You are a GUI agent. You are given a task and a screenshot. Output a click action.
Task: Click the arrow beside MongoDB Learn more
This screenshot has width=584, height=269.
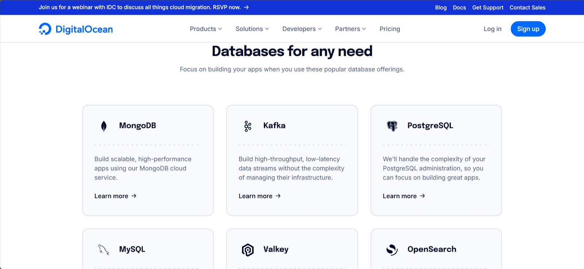[x=134, y=196]
